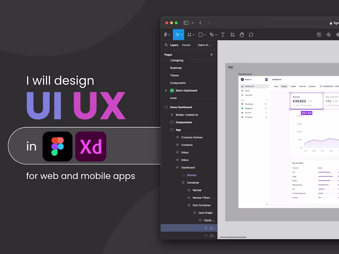The height and width of the screenshot is (254, 339).
Task: Select the 1 day range tab
Action: (276, 87)
